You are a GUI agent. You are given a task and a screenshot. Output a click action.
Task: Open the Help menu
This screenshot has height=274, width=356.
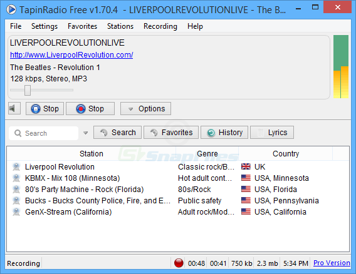(x=195, y=26)
